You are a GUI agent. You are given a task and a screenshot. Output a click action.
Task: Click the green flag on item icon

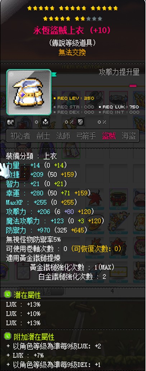pos(54,74)
